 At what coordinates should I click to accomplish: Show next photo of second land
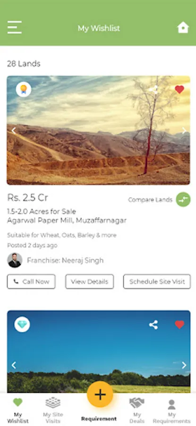pos(184,365)
